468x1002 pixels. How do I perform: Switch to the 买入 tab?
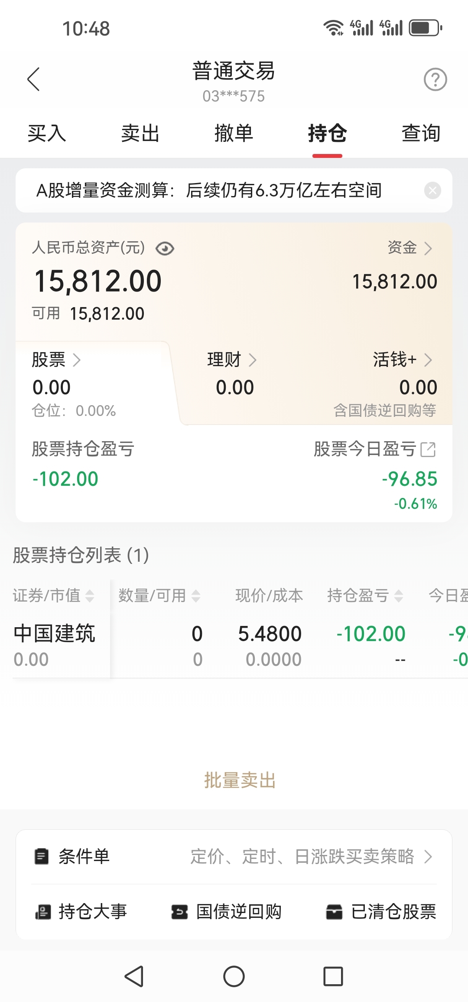click(x=47, y=133)
